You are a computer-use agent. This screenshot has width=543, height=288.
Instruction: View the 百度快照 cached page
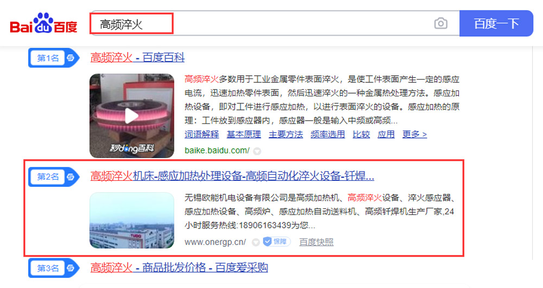click(316, 242)
